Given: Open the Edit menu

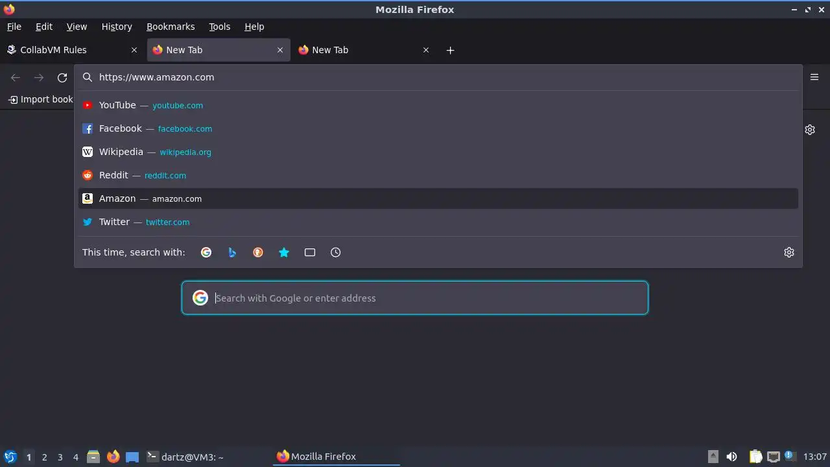Looking at the screenshot, I should [x=44, y=27].
